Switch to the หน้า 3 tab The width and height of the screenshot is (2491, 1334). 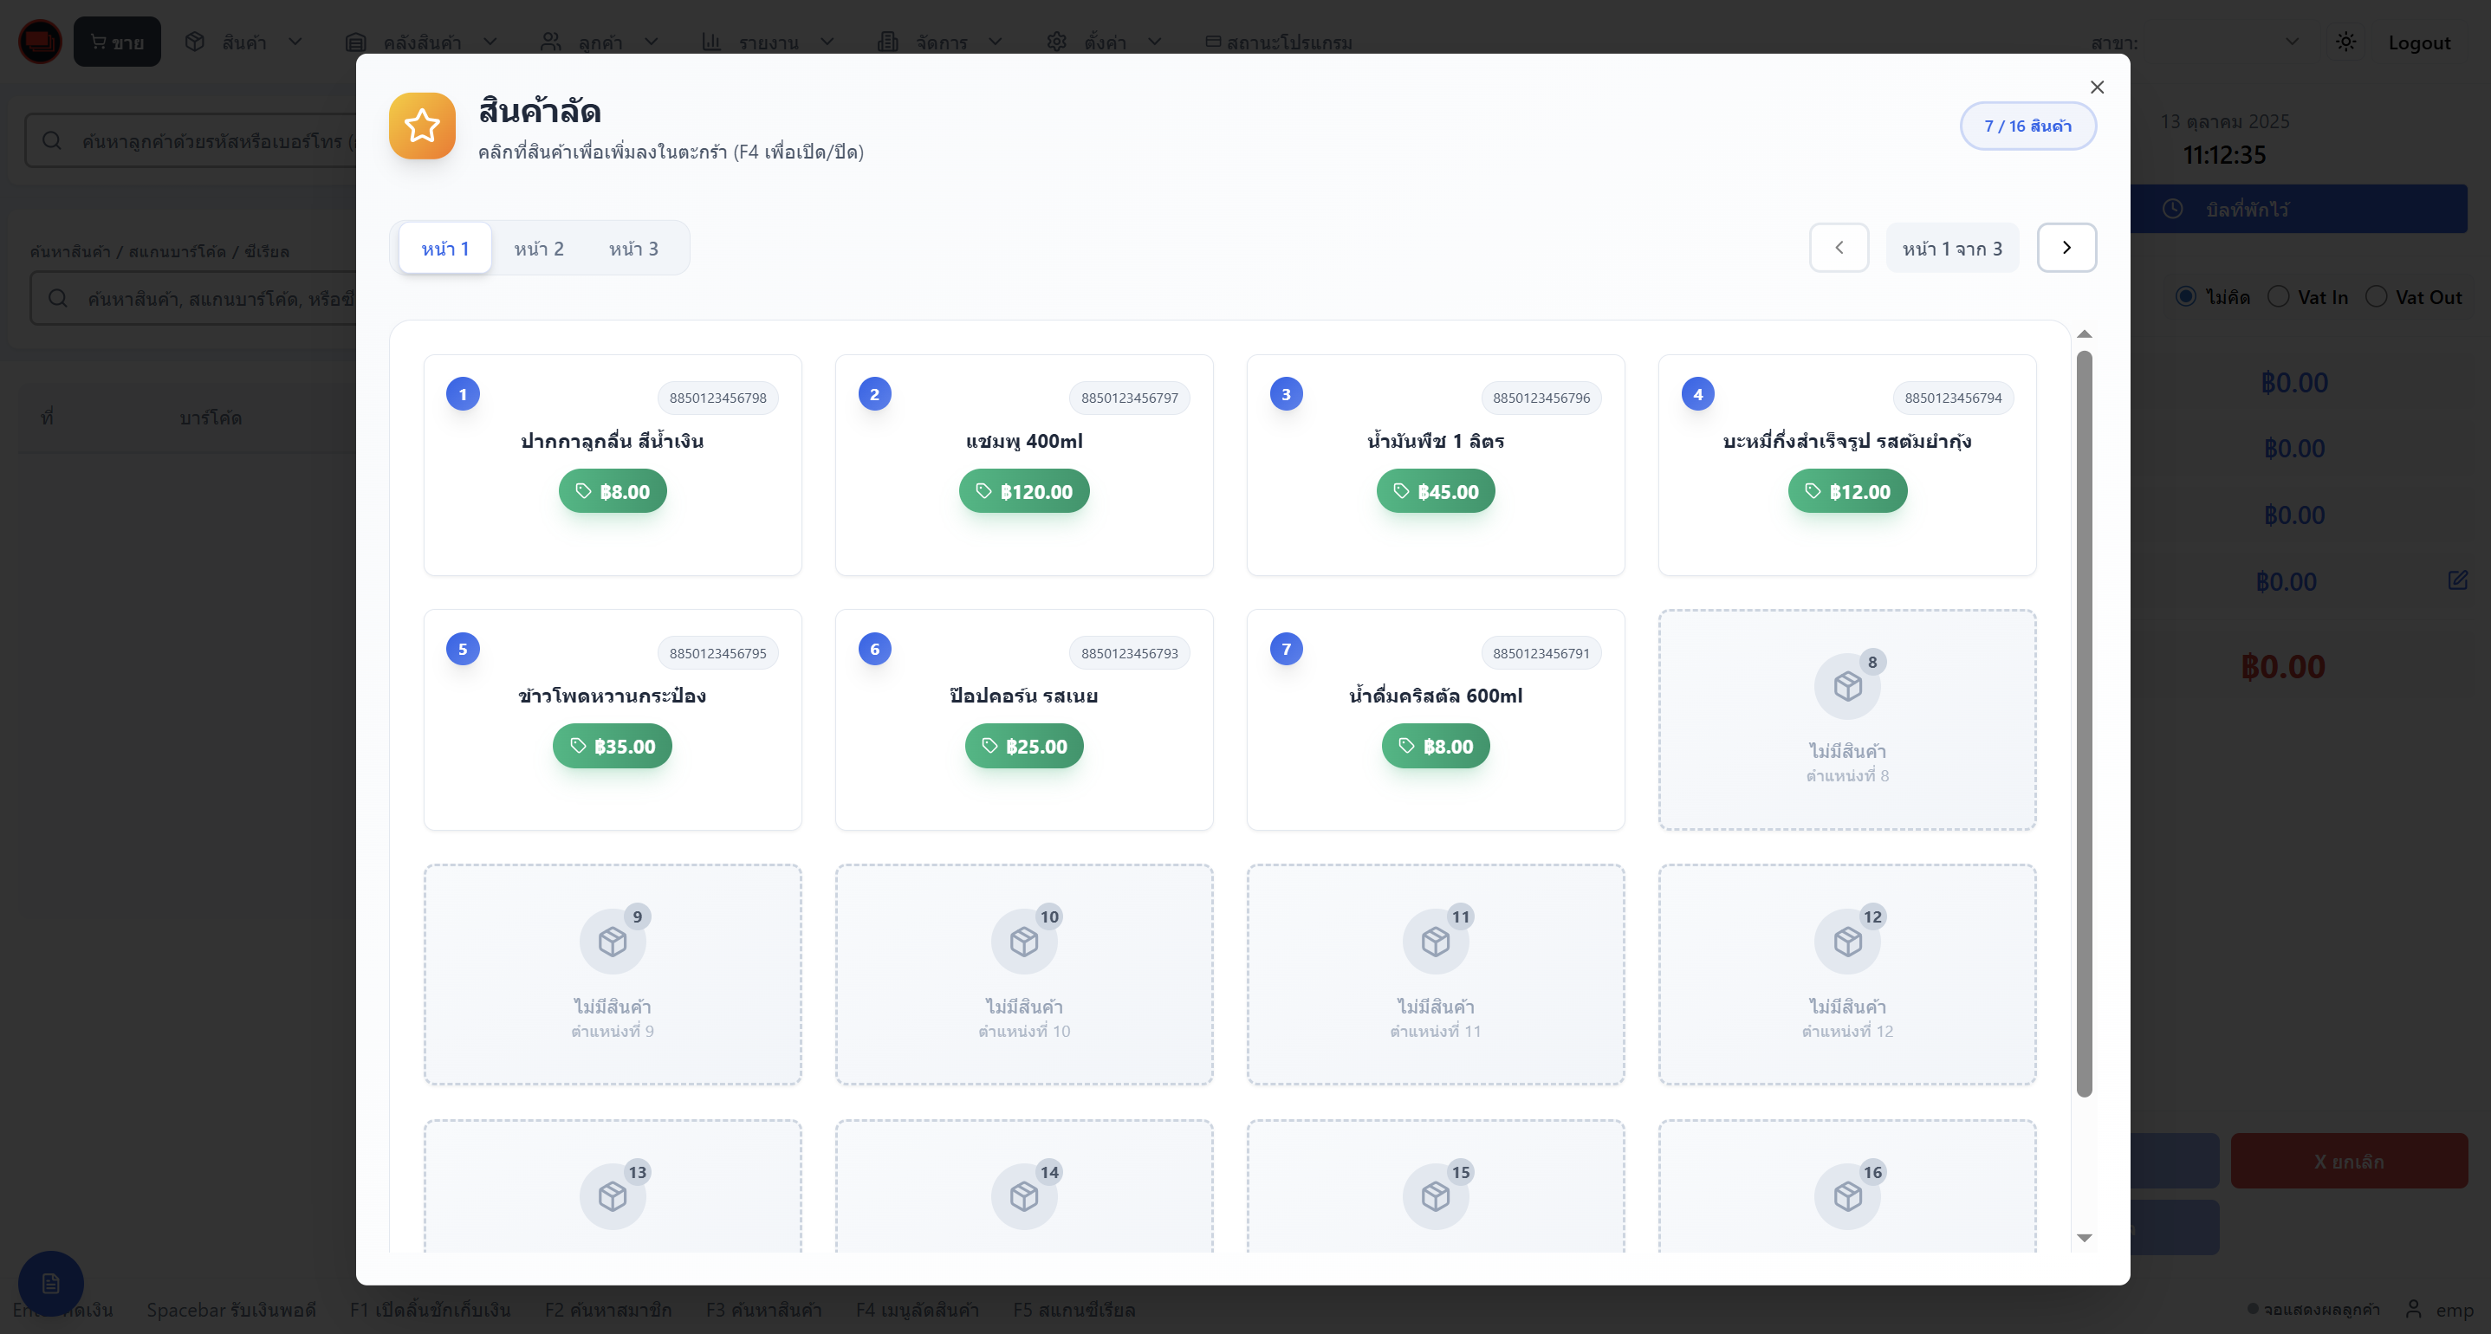pos(633,249)
